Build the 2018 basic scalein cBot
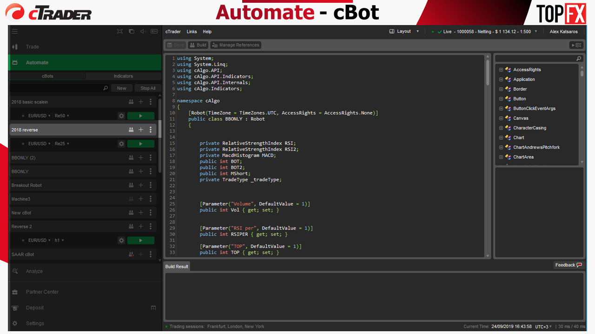 (132, 102)
